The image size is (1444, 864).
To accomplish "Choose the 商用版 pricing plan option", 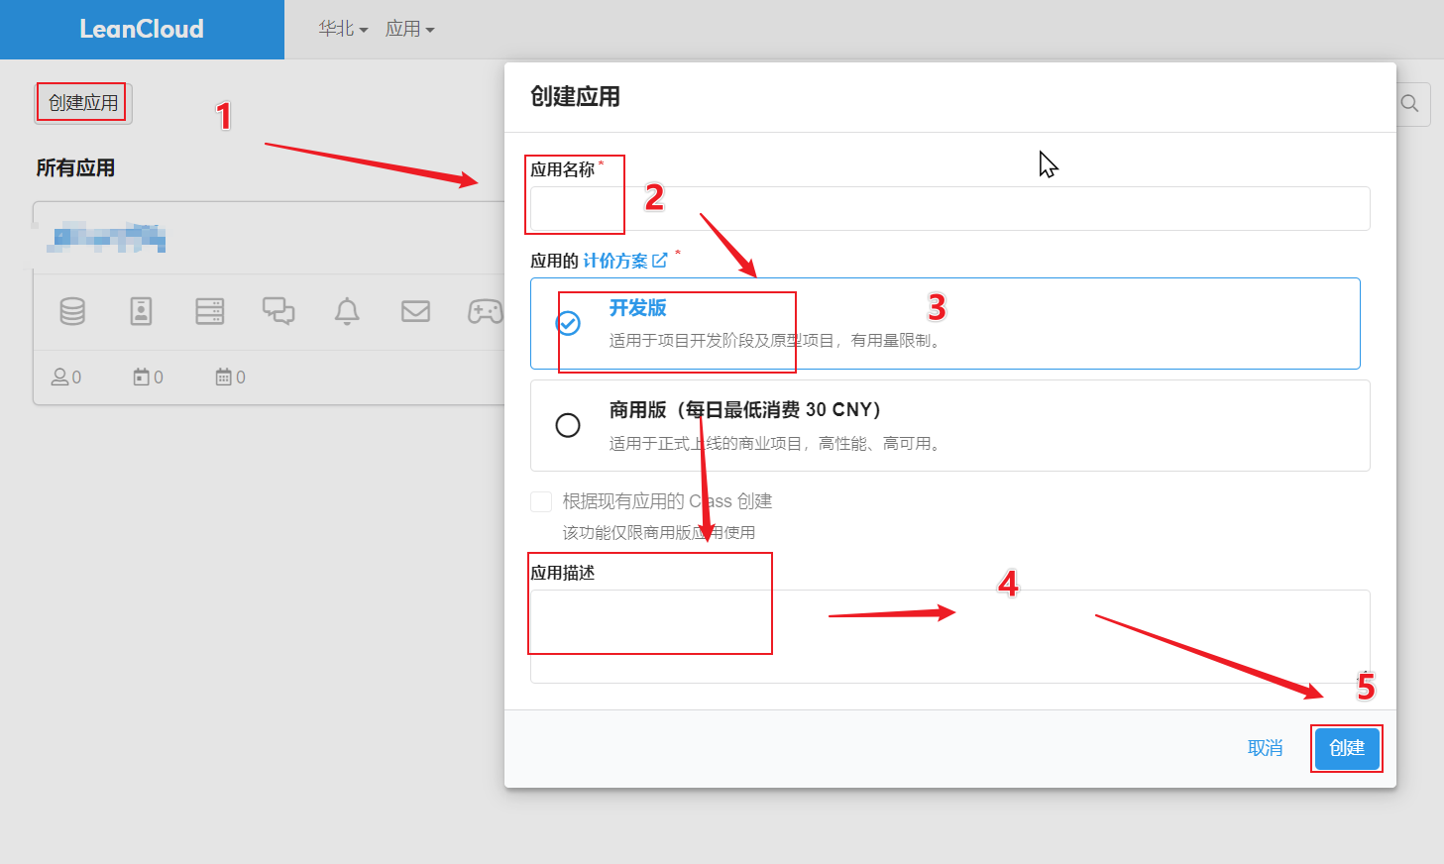I will tap(568, 424).
